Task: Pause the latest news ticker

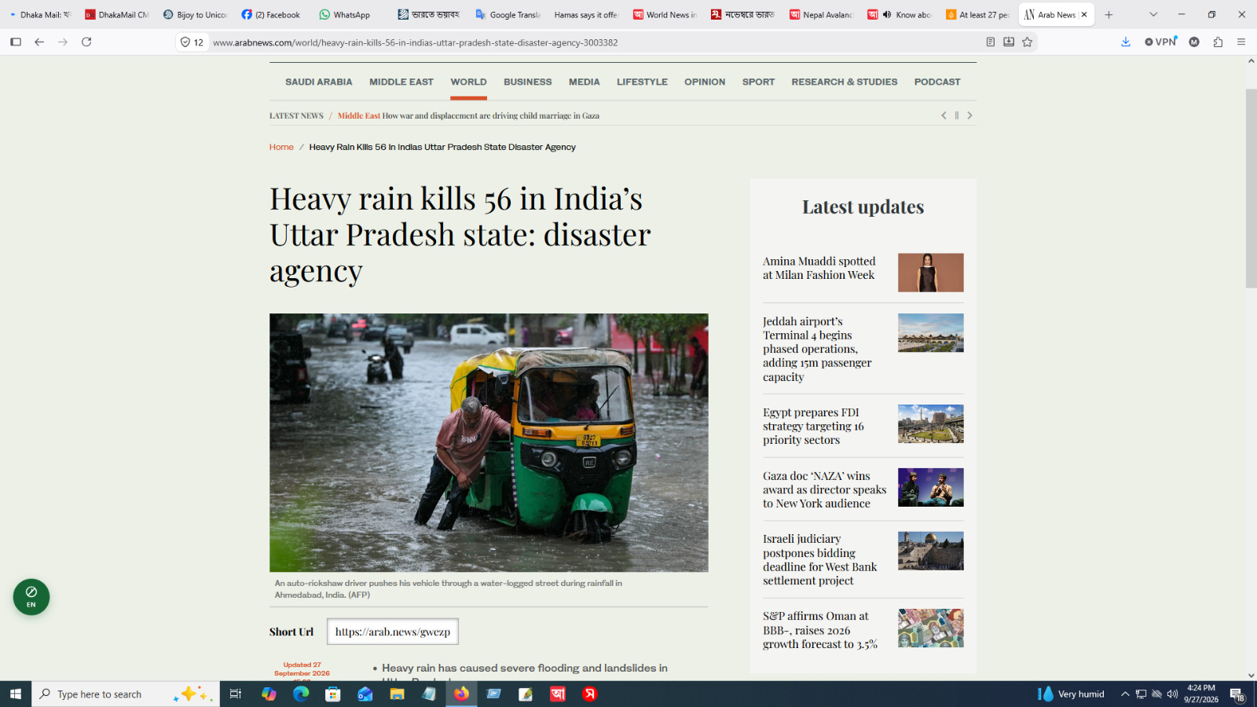Action: pyautogui.click(x=957, y=115)
